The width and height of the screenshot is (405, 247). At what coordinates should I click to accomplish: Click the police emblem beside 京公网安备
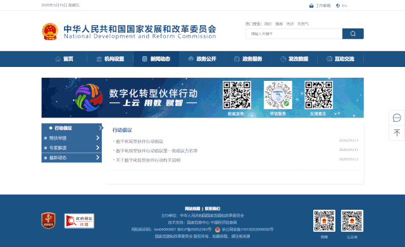coord(218,229)
